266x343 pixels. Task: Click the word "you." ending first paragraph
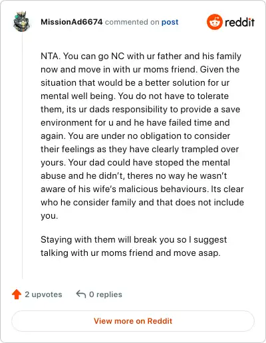pos(49,216)
